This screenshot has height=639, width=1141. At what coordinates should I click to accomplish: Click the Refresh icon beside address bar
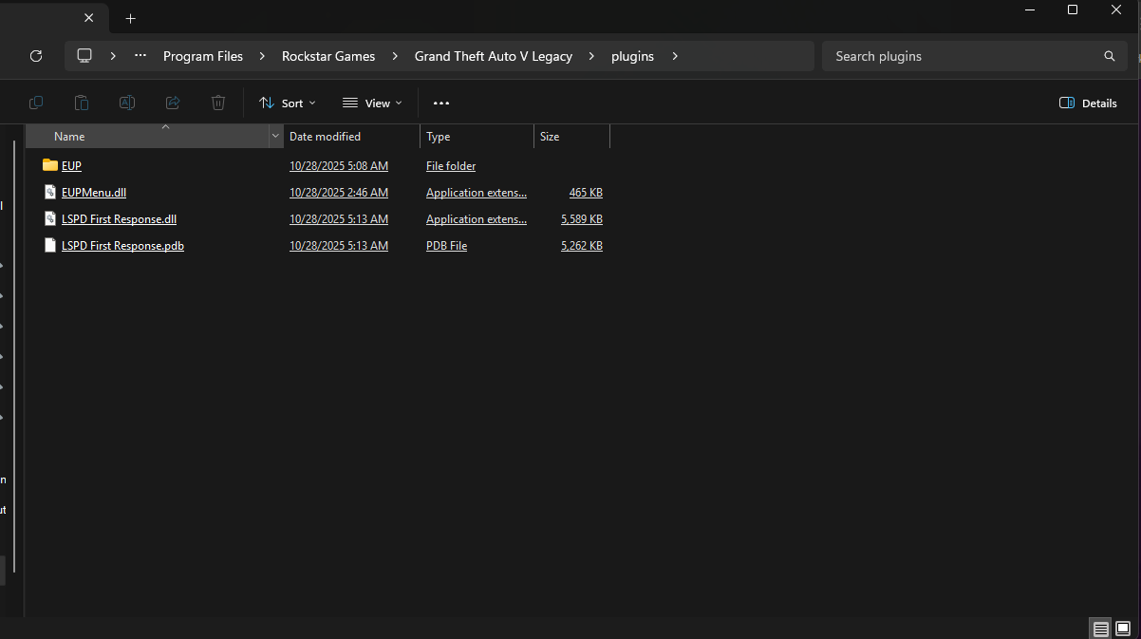36,56
